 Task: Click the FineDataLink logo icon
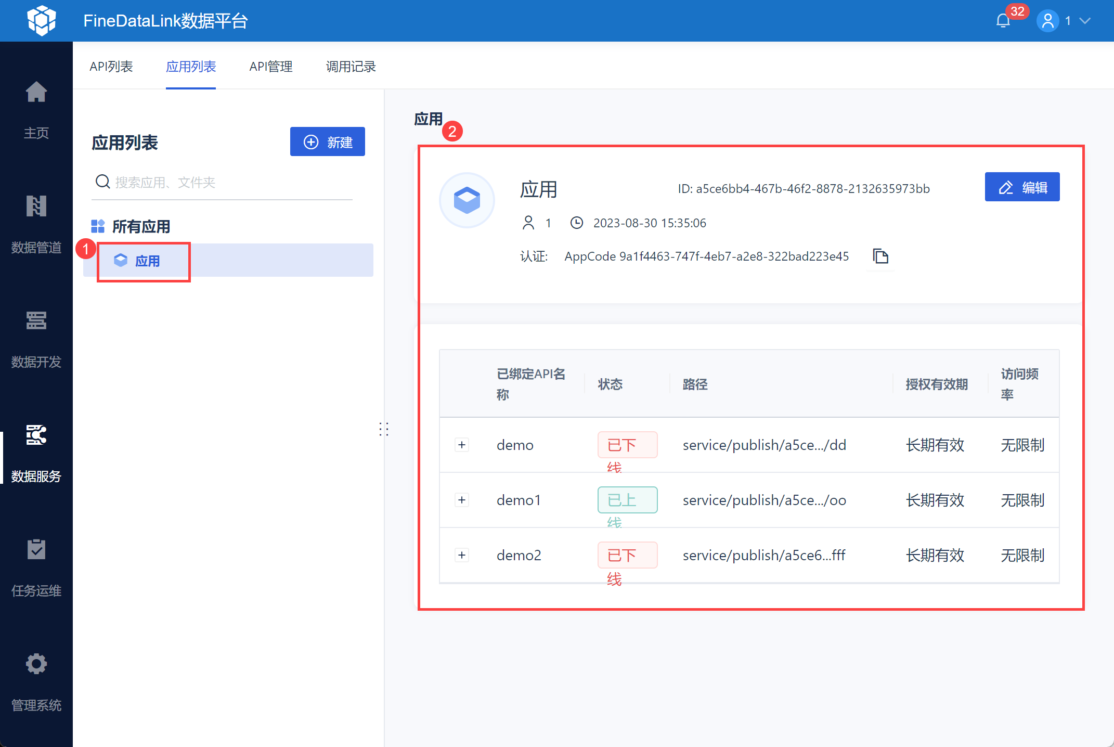coord(42,21)
